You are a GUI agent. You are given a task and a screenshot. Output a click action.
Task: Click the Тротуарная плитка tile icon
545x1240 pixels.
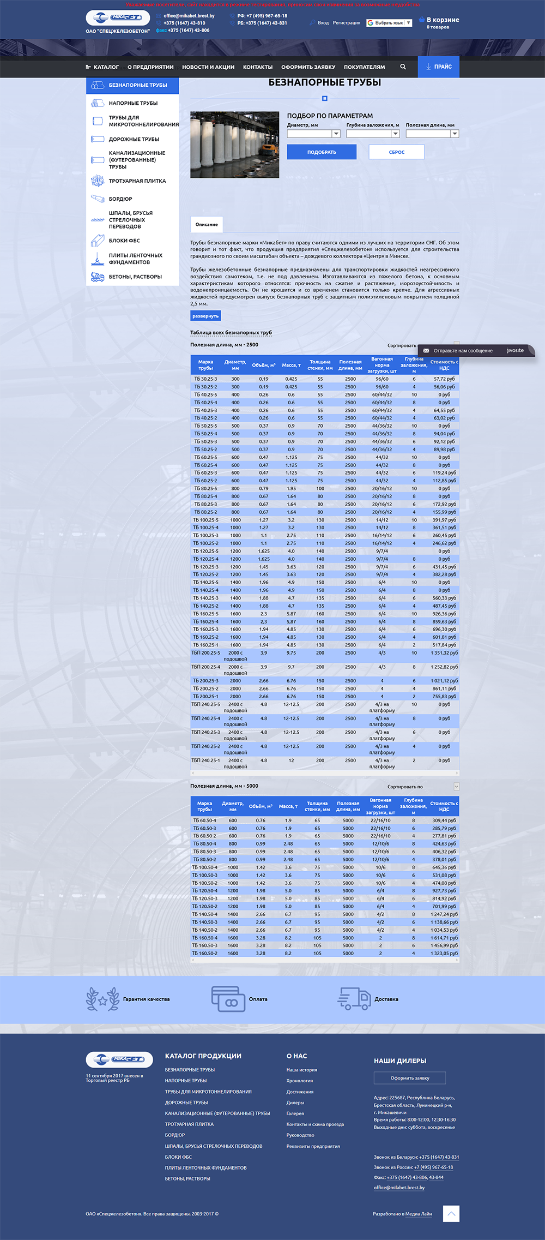coord(98,181)
